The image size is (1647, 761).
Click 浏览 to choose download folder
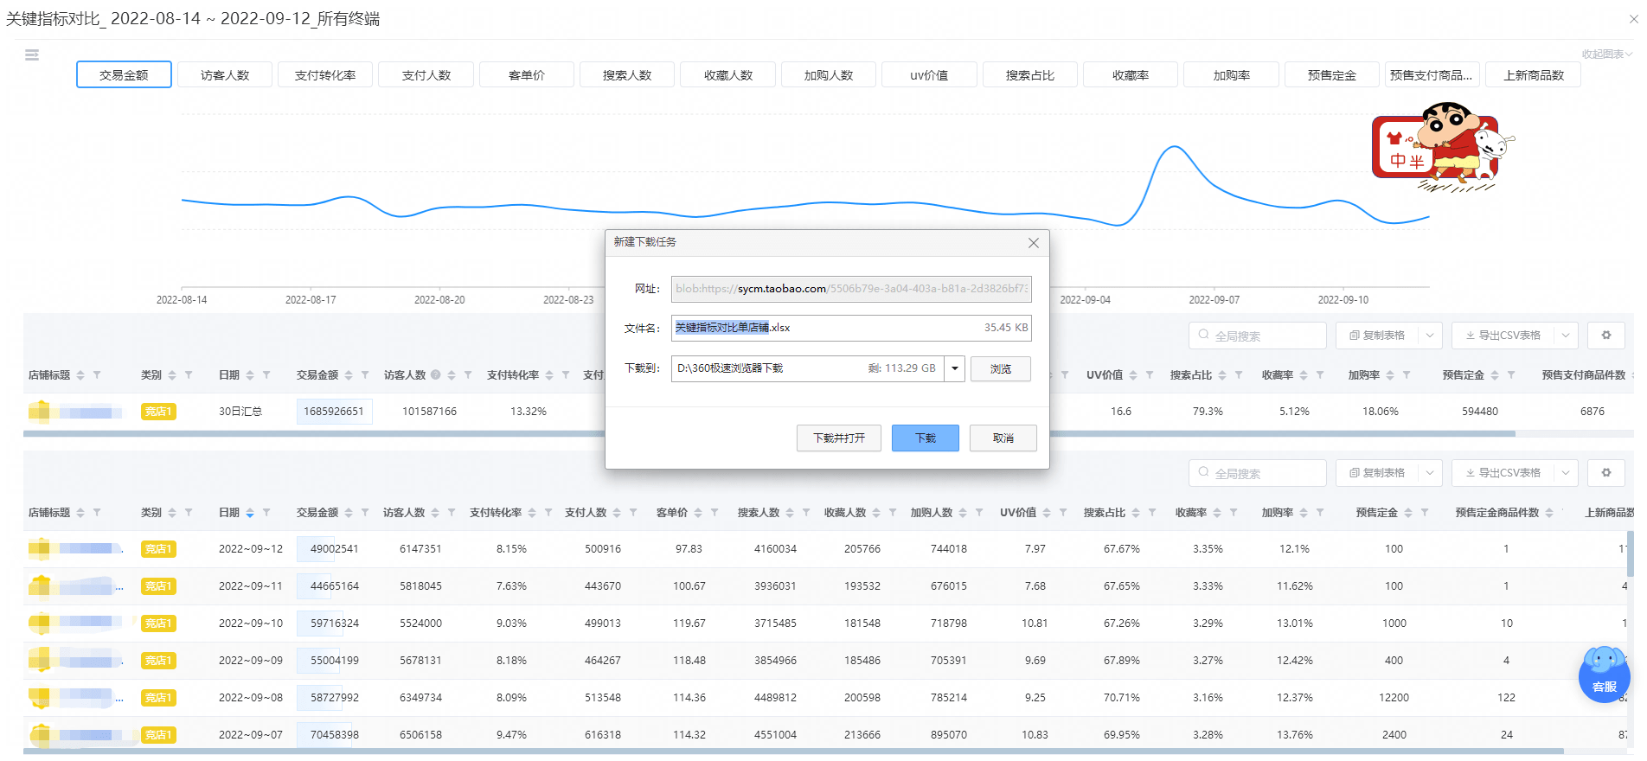[x=1000, y=368]
